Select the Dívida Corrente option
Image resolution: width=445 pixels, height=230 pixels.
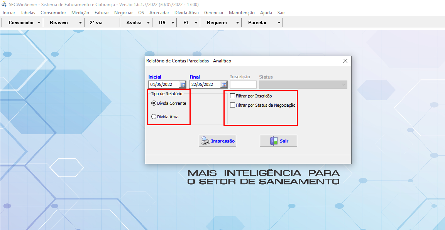pyautogui.click(x=154, y=103)
